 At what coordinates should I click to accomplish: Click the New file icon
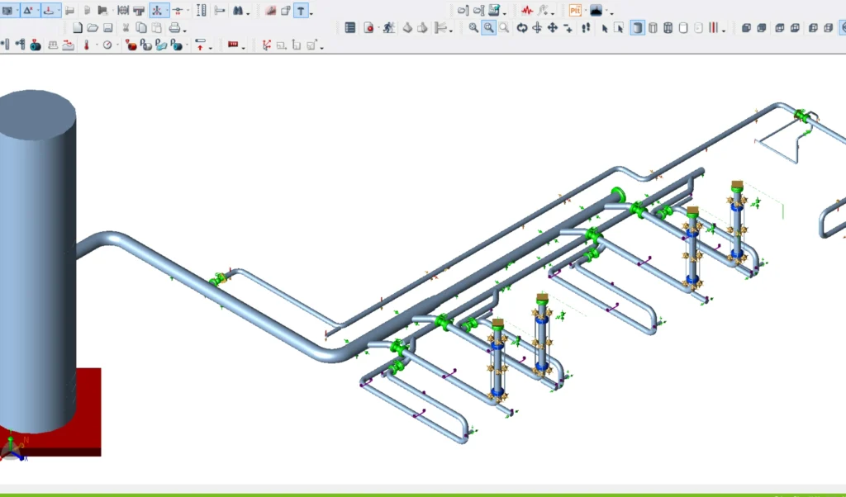click(78, 28)
